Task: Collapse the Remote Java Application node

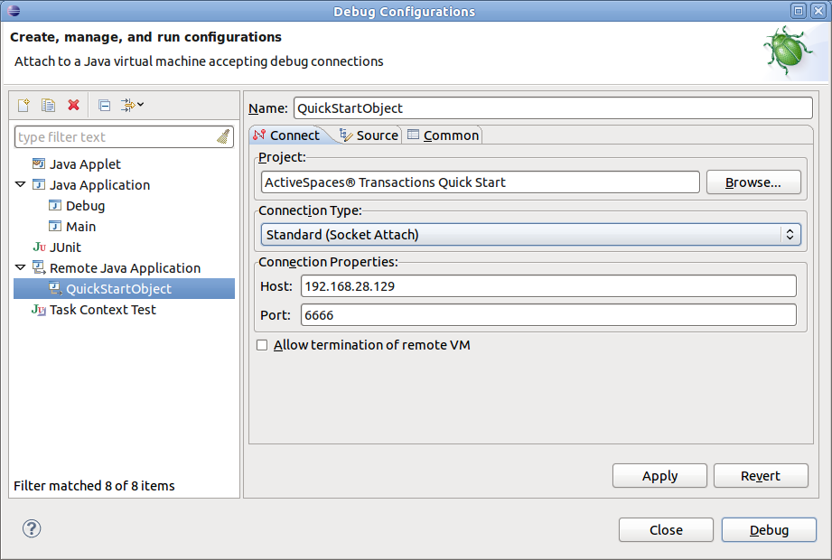Action: tap(19, 267)
